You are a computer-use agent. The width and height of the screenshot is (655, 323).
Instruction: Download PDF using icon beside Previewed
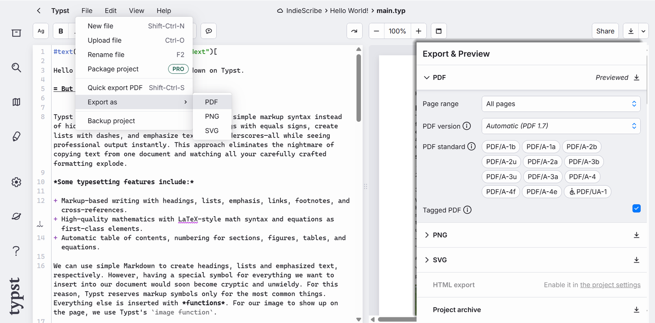(x=636, y=77)
